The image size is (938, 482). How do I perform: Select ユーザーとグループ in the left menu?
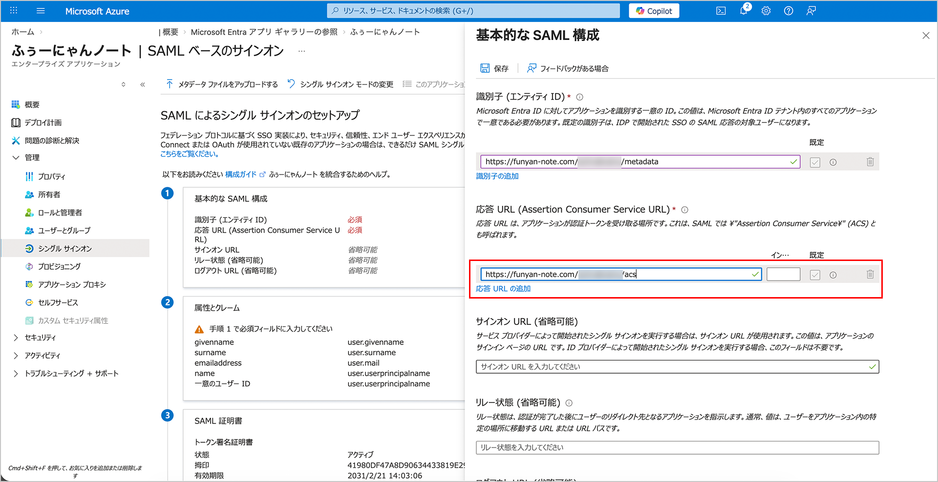coord(64,230)
